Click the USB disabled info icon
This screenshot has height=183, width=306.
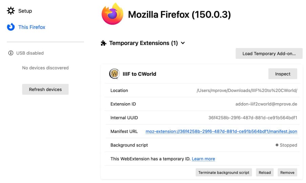click(x=11, y=53)
